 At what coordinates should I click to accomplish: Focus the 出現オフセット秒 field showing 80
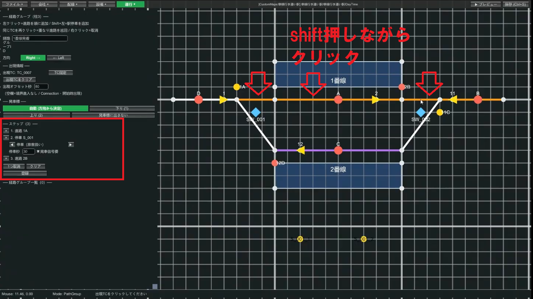[41, 87]
